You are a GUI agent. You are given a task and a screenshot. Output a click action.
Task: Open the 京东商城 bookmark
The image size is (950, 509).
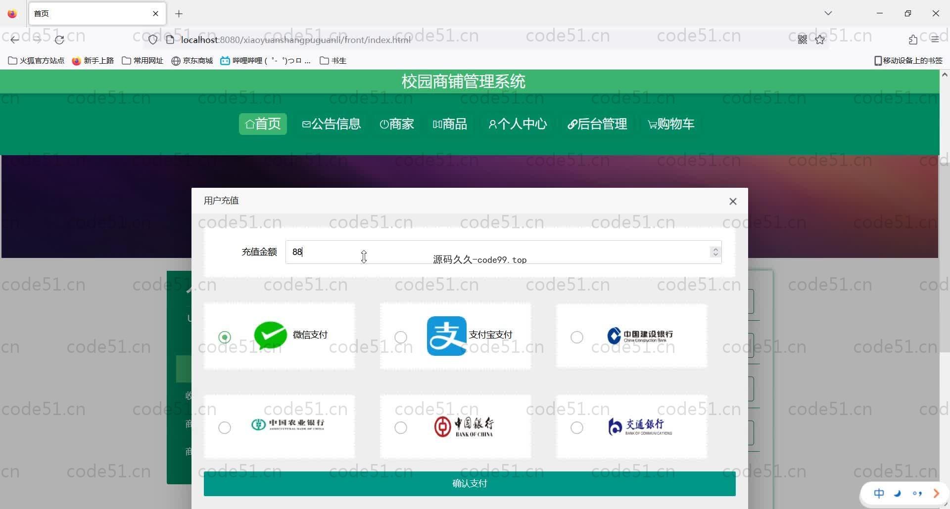pos(192,61)
